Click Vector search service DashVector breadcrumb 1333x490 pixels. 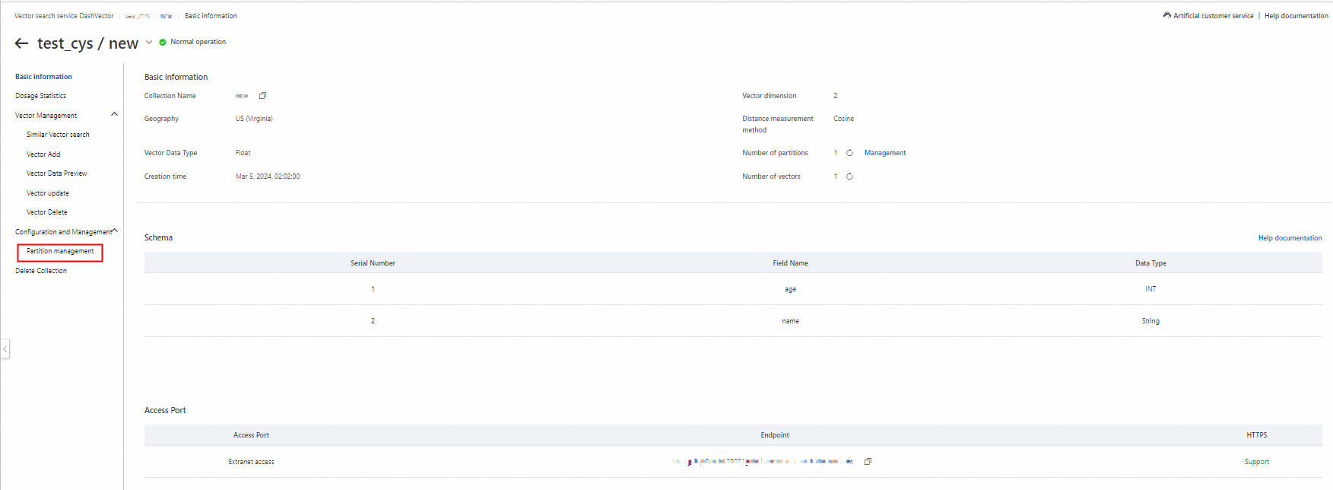(x=64, y=16)
